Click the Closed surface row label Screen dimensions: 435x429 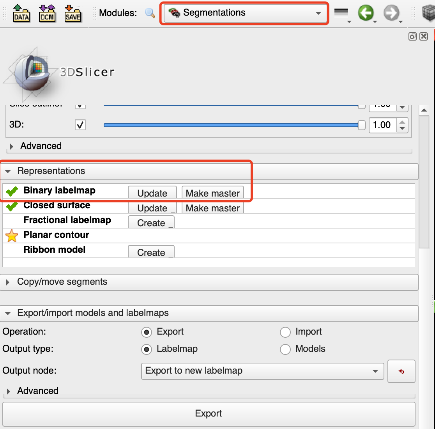click(x=57, y=206)
